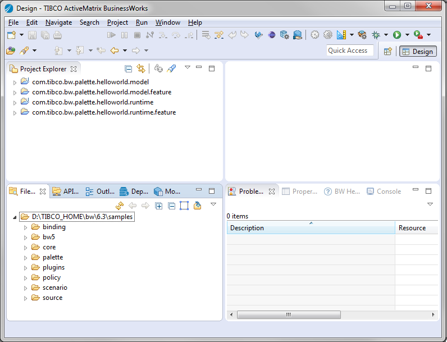Toggle the Design perspective button
This screenshot has width=447, height=342.
417,51
